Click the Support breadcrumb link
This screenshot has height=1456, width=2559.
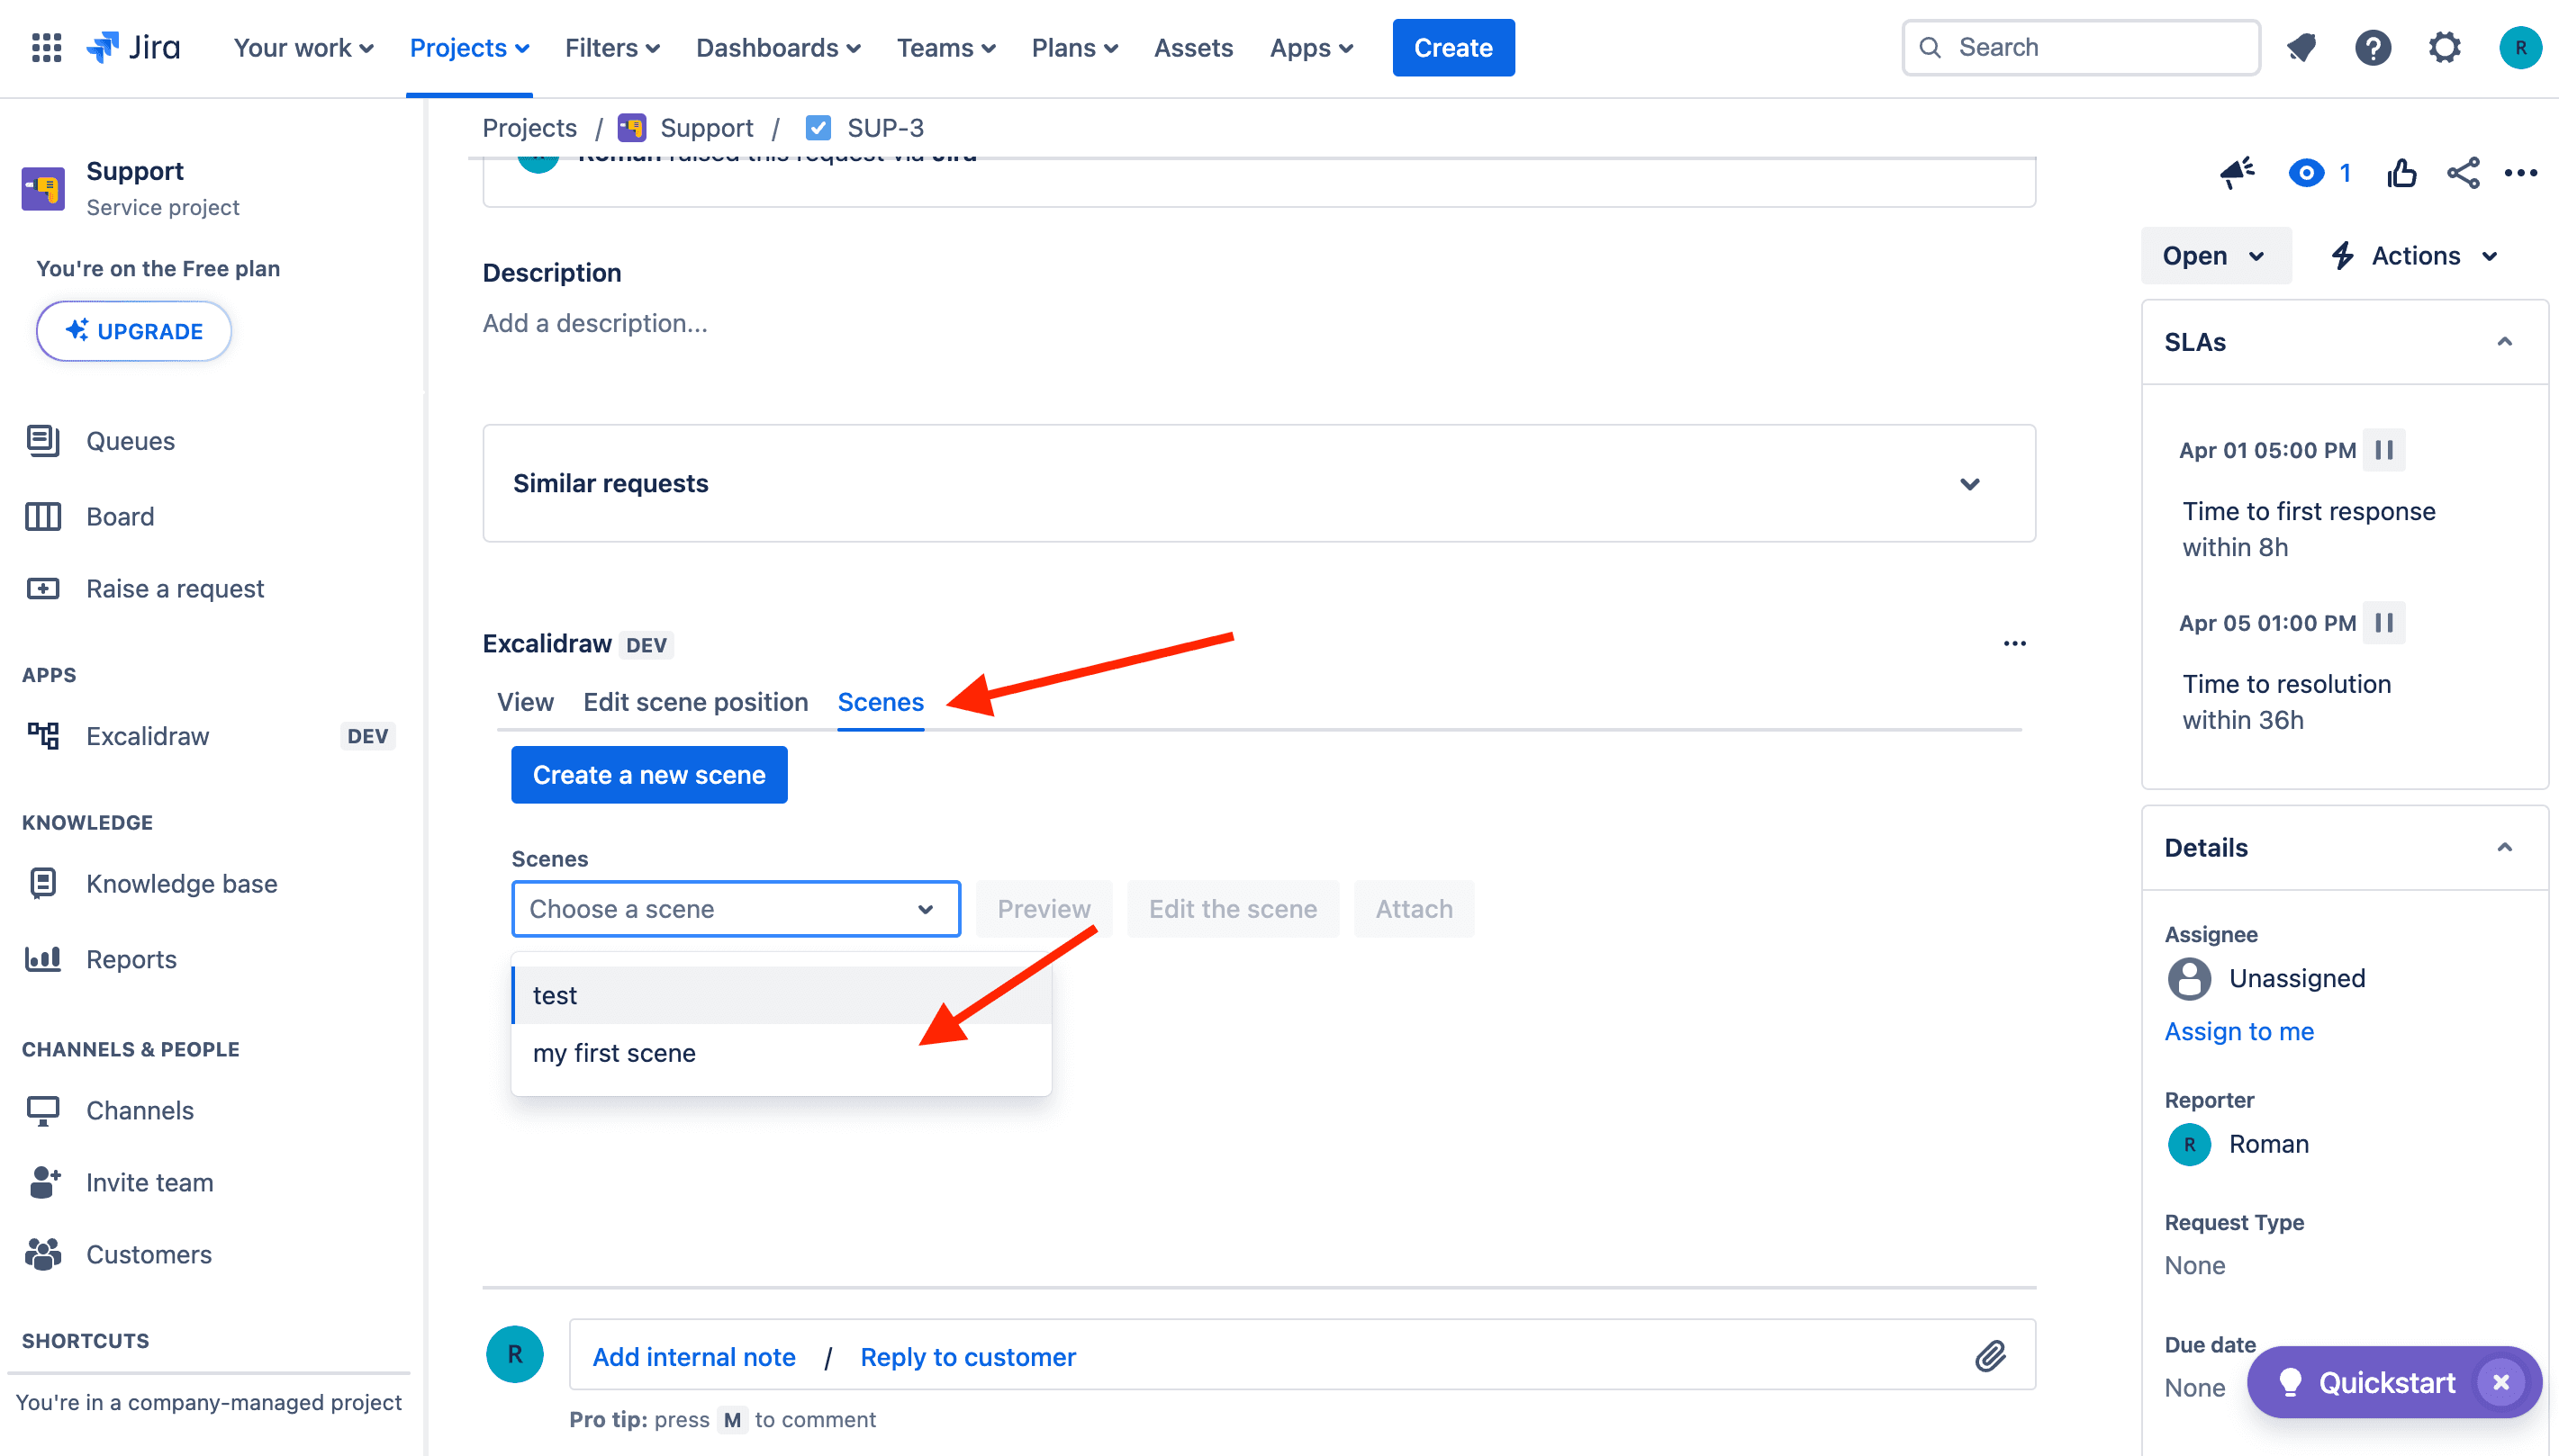[706, 127]
